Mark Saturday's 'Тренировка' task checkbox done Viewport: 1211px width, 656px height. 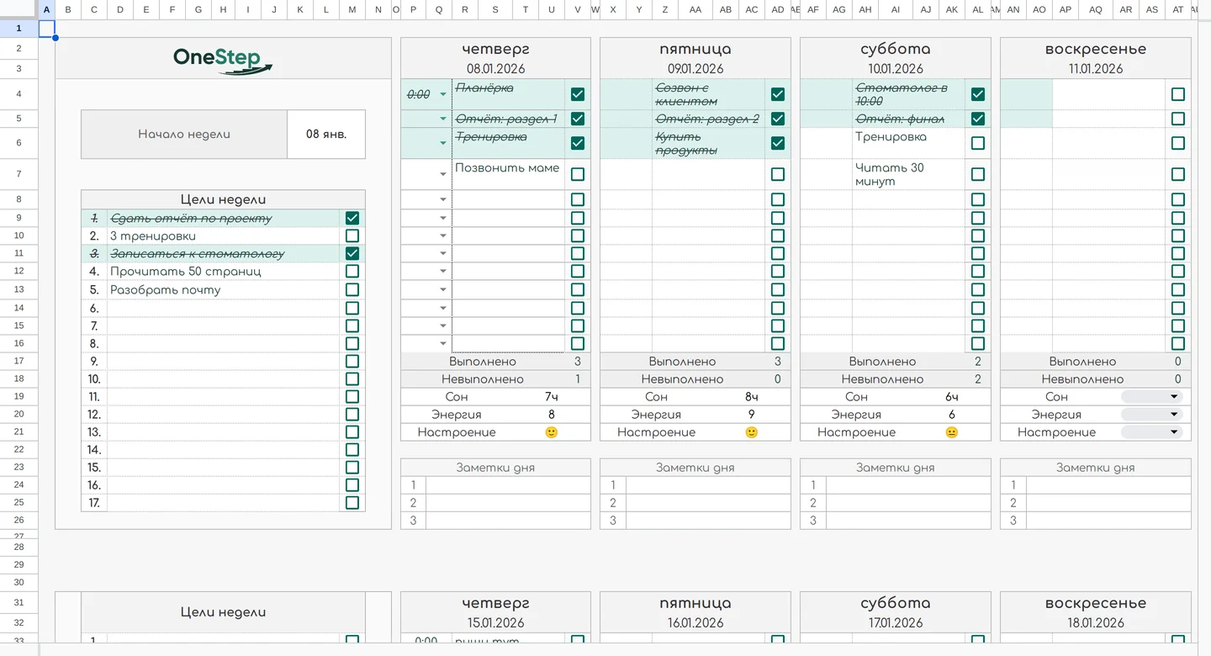click(x=978, y=143)
